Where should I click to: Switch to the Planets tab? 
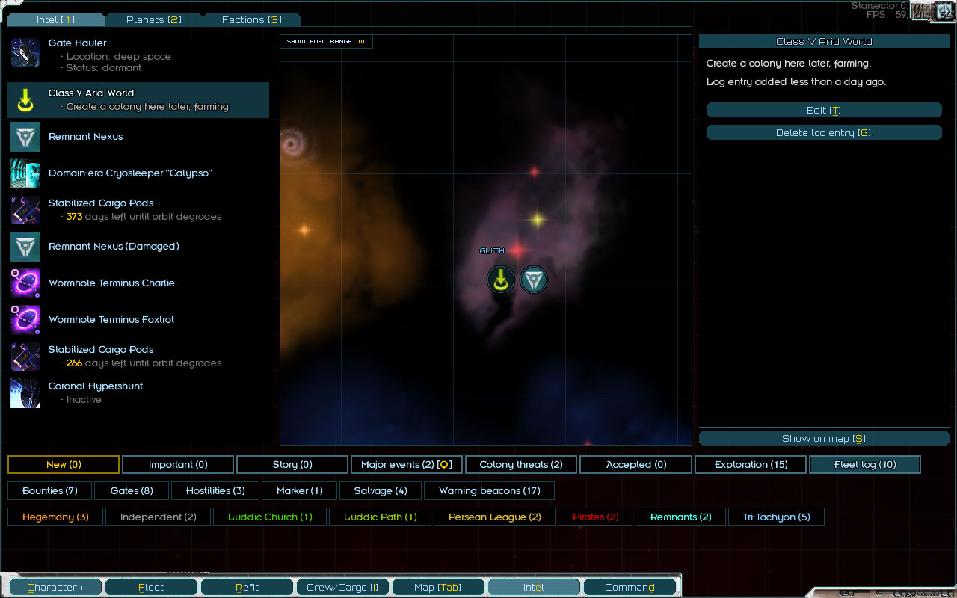point(153,20)
